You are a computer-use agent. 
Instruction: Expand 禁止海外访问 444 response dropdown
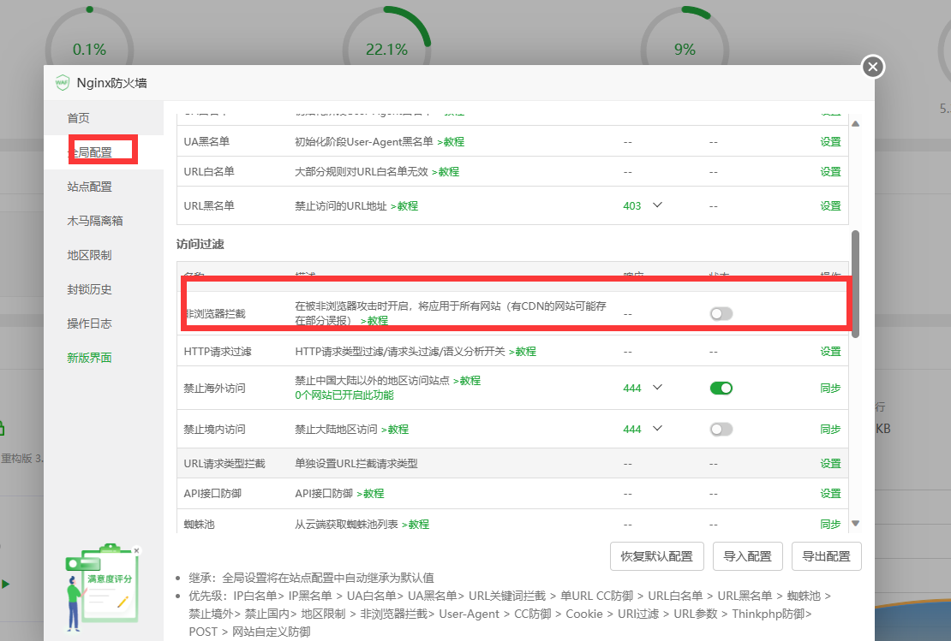[x=657, y=387]
